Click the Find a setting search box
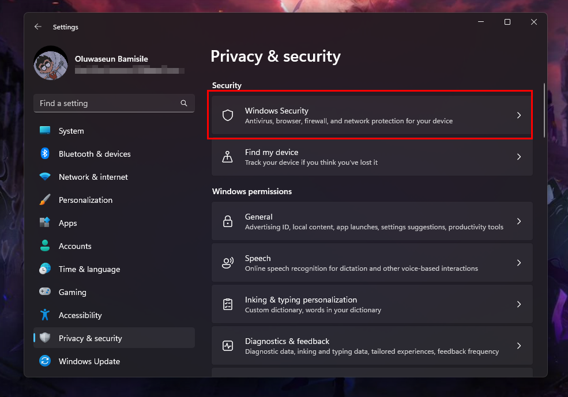The width and height of the screenshot is (568, 397). [x=107, y=103]
